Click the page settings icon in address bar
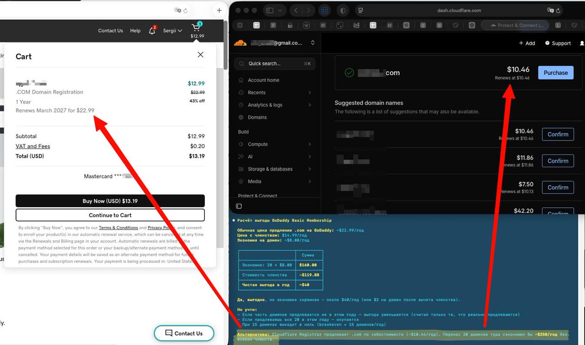The height and width of the screenshot is (345, 585). coord(360,10)
